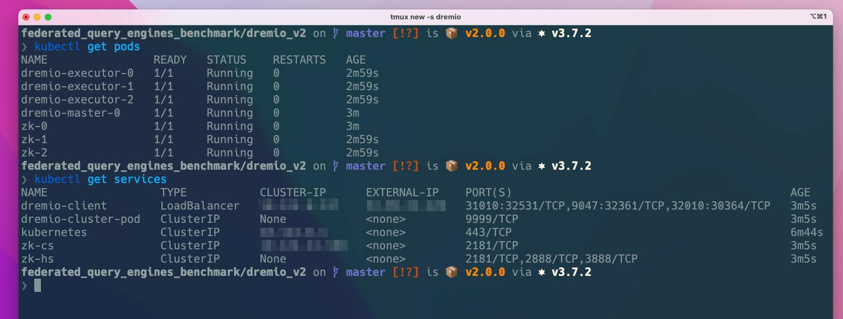Click the 'kubectl get services' command text

(101, 179)
